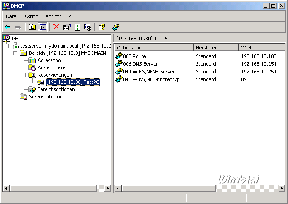
Task: Select the 006 DNS-Server row name
Action: pos(140,64)
